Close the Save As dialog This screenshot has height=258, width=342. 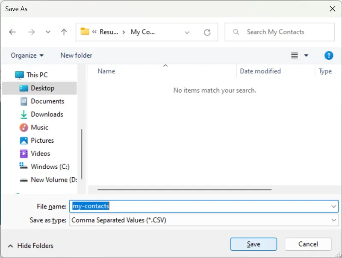coord(333,9)
